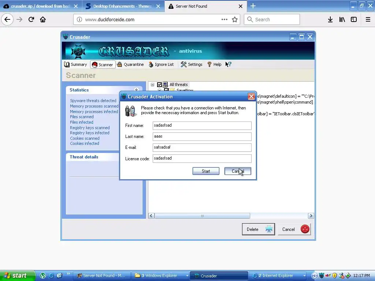Open the 2 Internet Explorer taskbar group
Screen dimensions: 375x281
coord(278,276)
